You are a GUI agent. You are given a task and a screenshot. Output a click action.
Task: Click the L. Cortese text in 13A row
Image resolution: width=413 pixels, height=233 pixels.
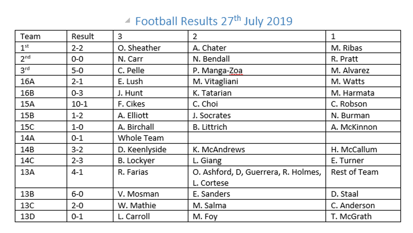[210, 183]
